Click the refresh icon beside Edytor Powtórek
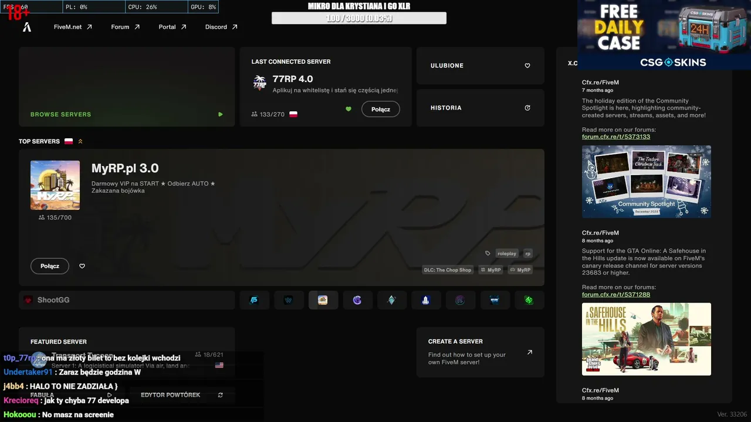The height and width of the screenshot is (422, 751). (x=221, y=395)
